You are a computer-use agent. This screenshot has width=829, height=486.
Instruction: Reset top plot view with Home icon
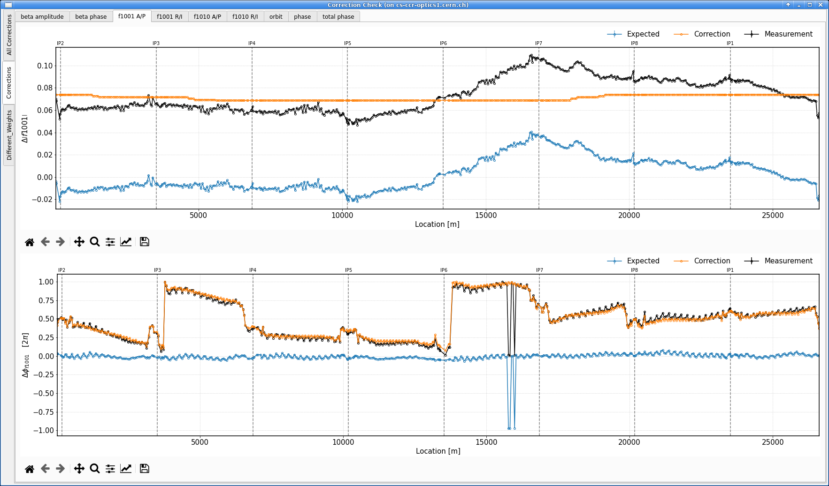[x=30, y=242]
